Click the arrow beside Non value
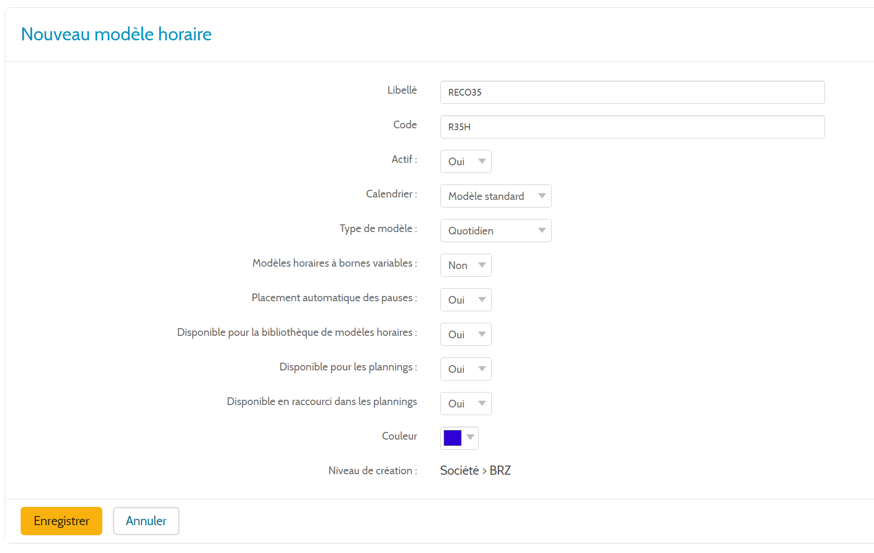This screenshot has width=874, height=553. point(482,265)
